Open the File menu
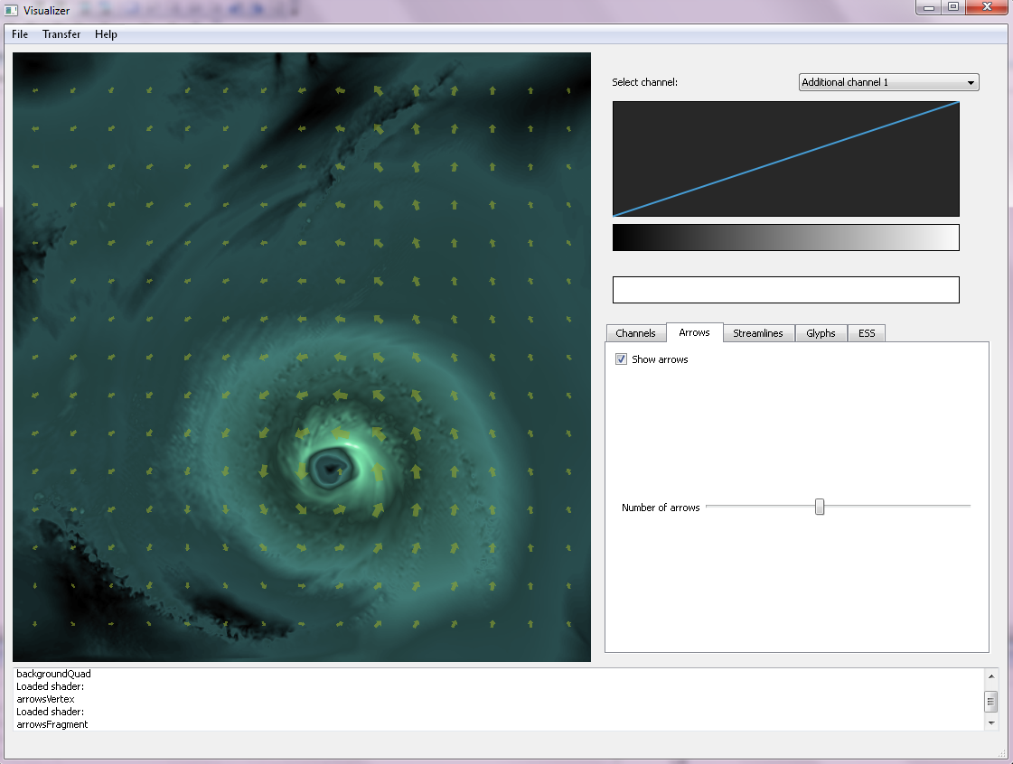The image size is (1013, 764). [19, 34]
